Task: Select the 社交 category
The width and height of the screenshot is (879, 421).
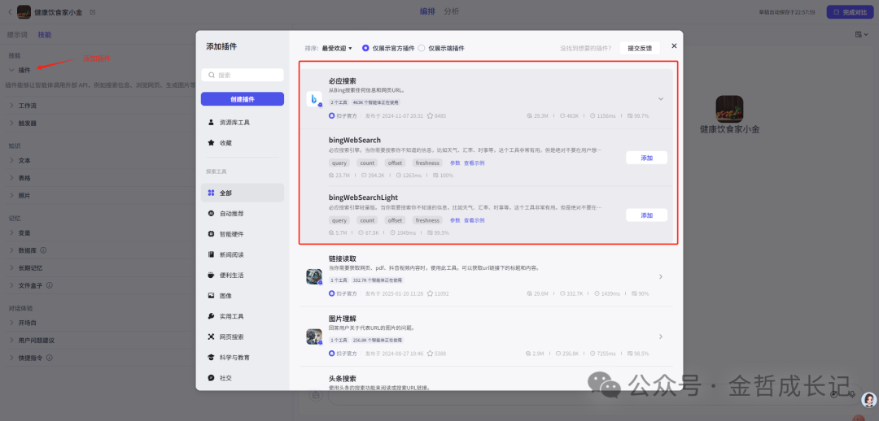Action: (243, 378)
